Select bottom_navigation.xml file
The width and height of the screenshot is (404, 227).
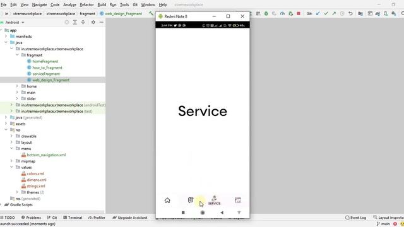[x=46, y=154]
